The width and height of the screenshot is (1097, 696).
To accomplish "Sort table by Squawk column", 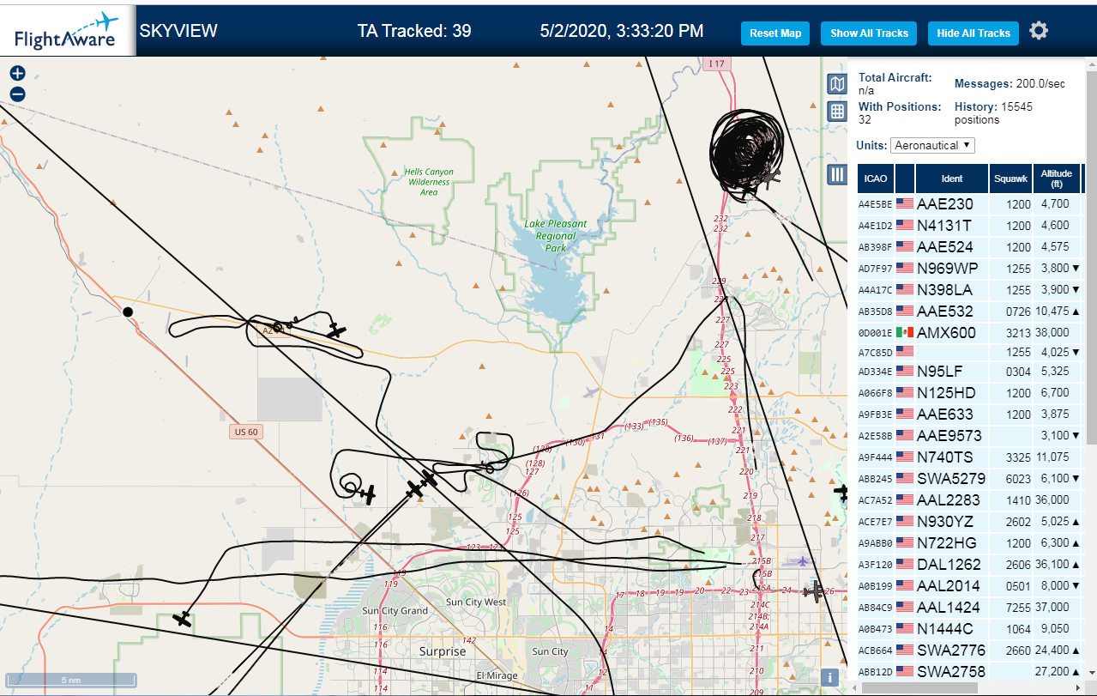I will pos(1010,179).
